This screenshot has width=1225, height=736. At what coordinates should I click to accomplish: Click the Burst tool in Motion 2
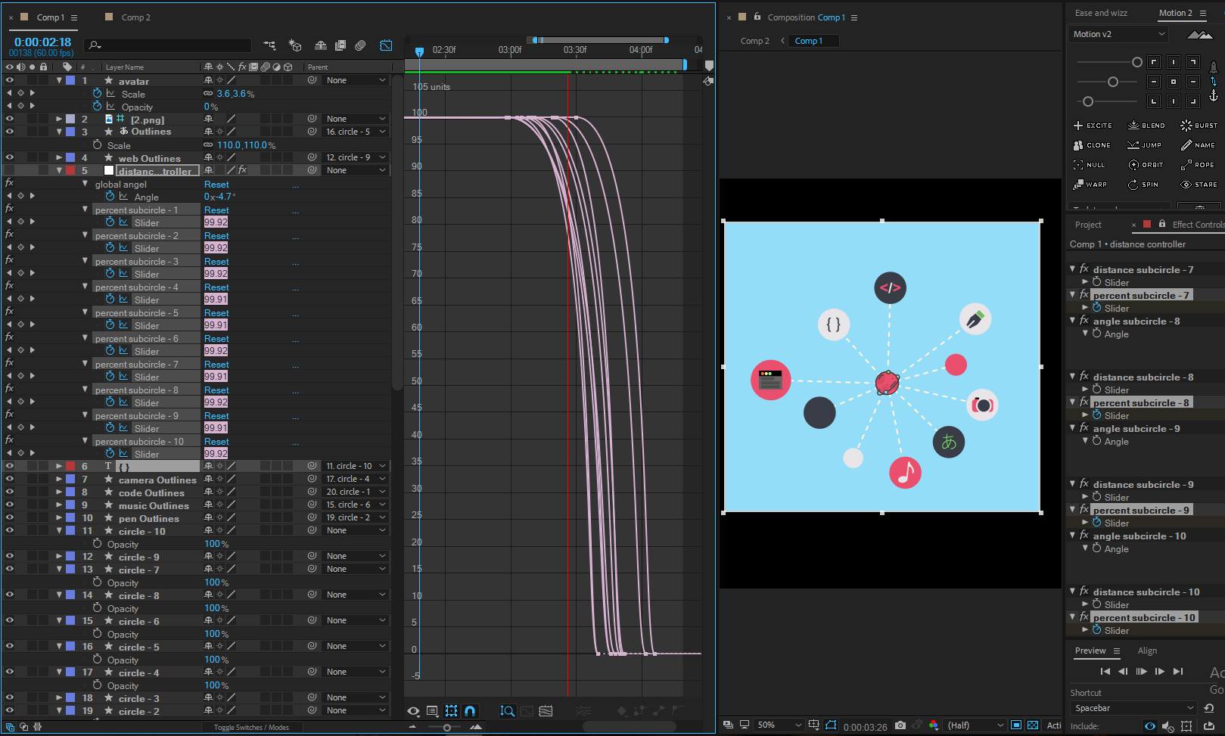[1199, 126]
